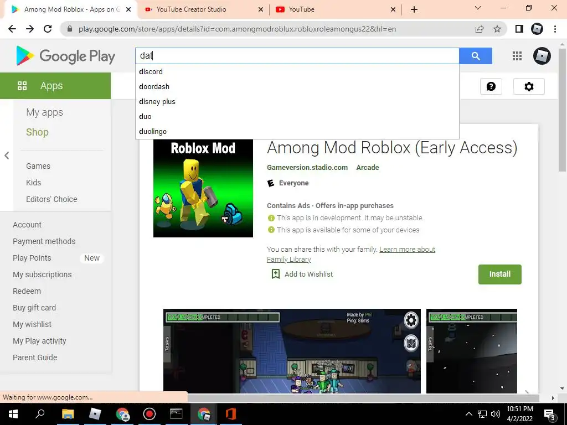Screen dimensions: 567x425
Task: Bookmark this page with the star
Action: (497, 29)
